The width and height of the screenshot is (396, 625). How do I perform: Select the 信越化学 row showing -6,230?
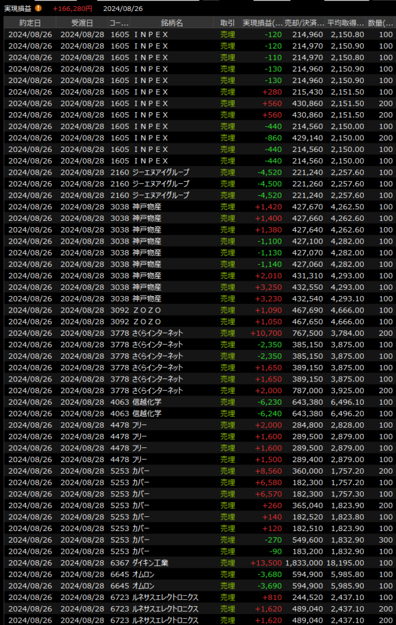pos(198,402)
